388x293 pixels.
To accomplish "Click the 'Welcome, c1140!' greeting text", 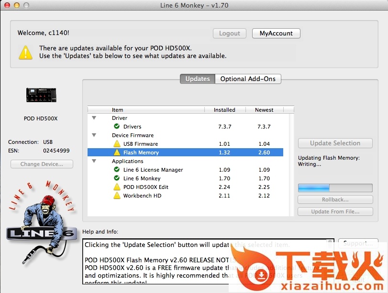I will pos(44,33).
